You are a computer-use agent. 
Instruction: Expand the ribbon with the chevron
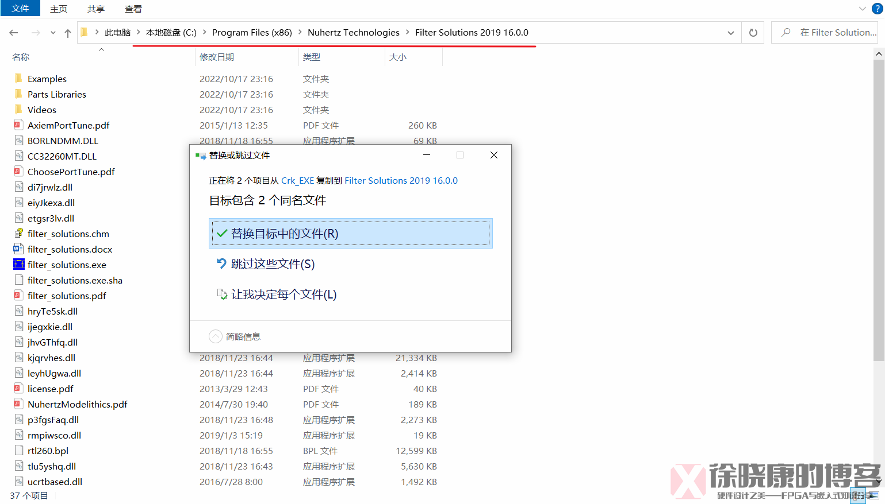(x=862, y=9)
